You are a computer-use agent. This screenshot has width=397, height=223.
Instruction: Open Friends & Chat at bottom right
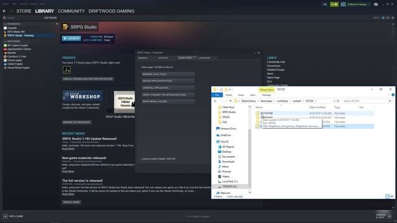[x=384, y=216]
